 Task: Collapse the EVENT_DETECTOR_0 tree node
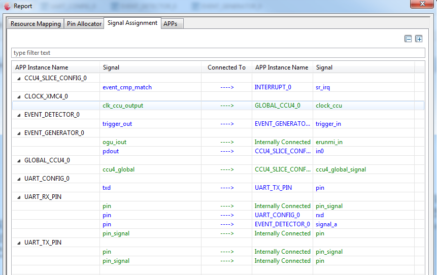click(19, 115)
